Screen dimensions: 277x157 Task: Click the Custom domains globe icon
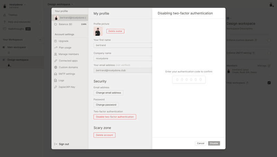[56, 67]
